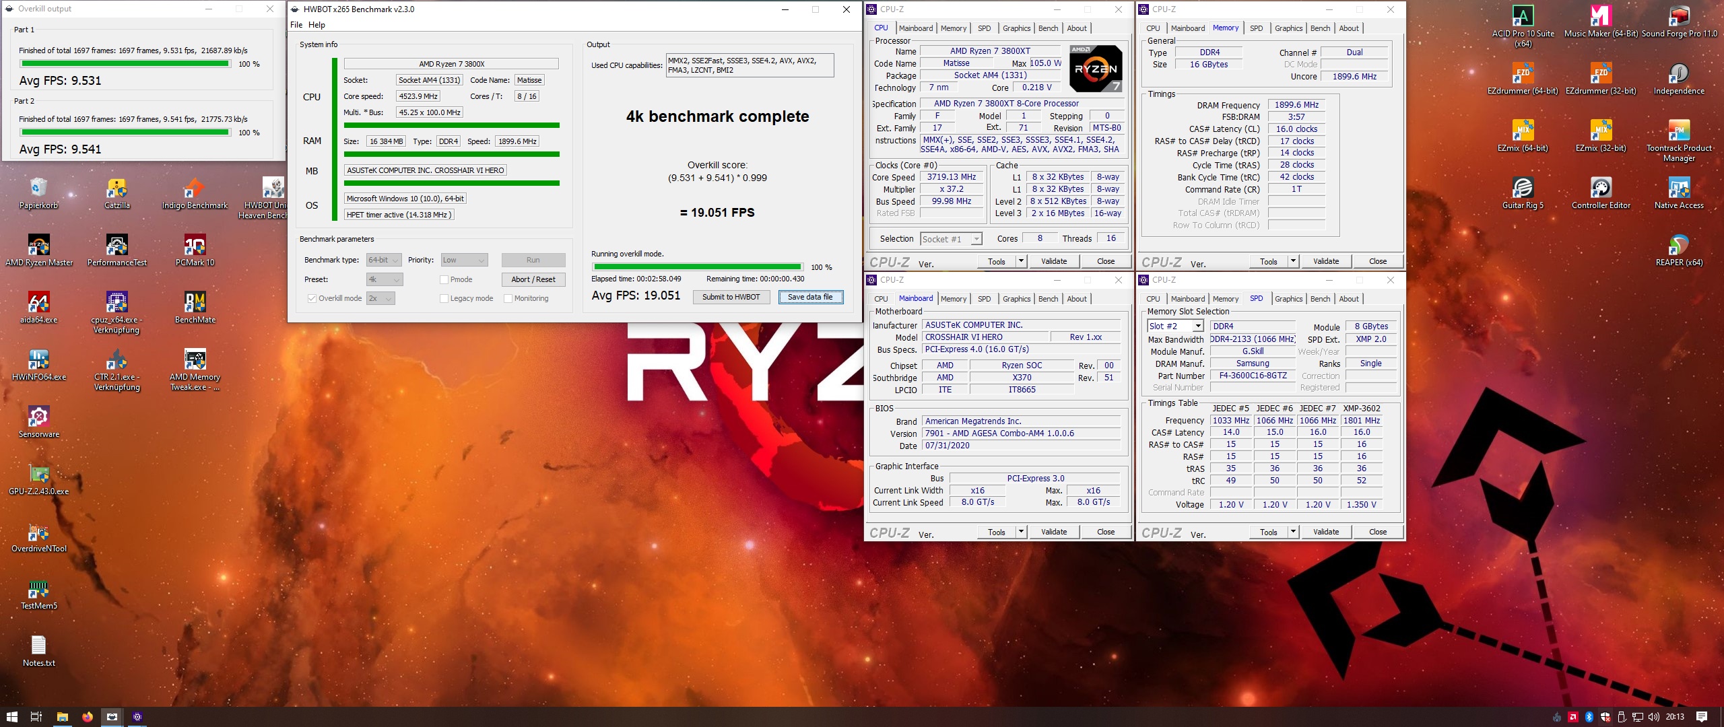The image size is (1724, 727).
Task: Expand Tools arrow in Memory tab window
Action: [x=1293, y=261]
